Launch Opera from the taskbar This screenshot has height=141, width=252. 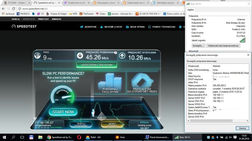79,137
